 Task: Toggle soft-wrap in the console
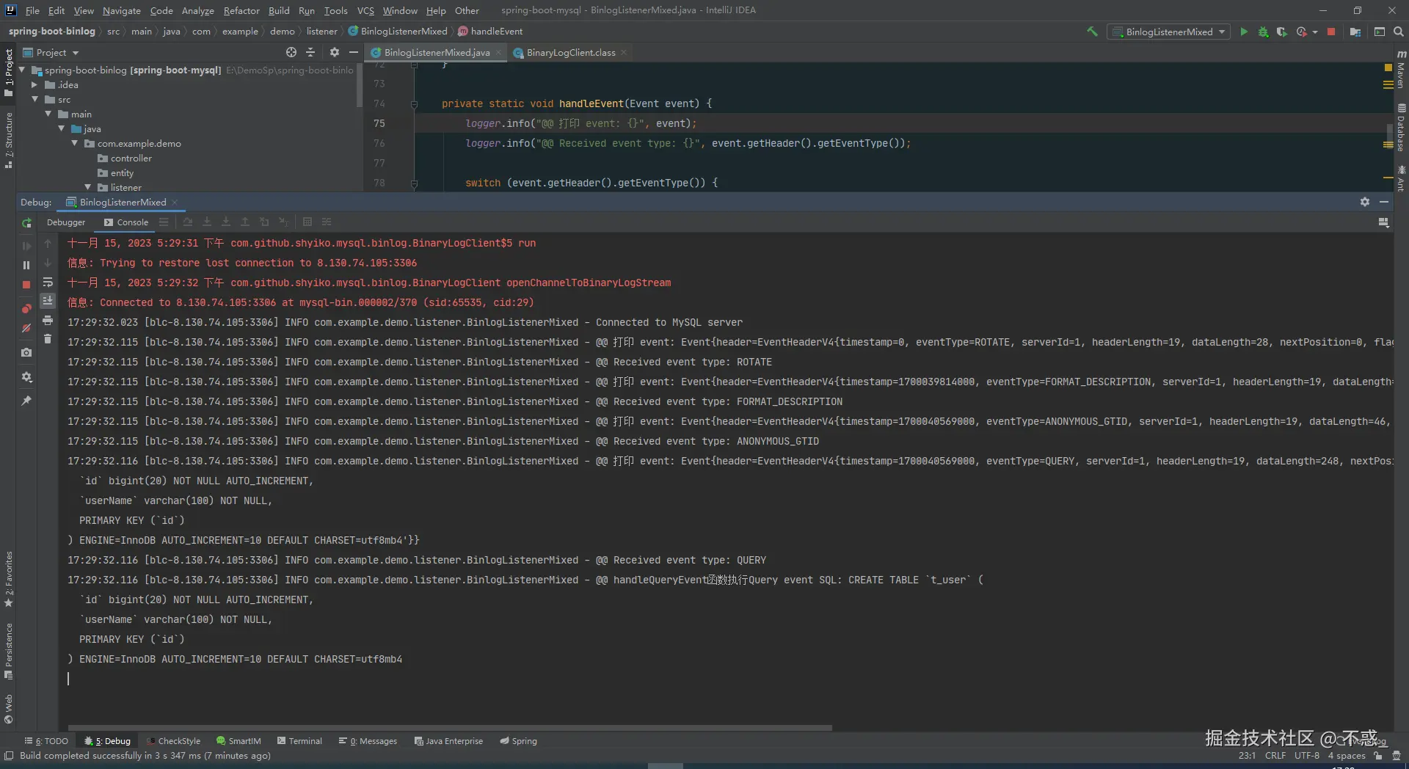tap(48, 282)
